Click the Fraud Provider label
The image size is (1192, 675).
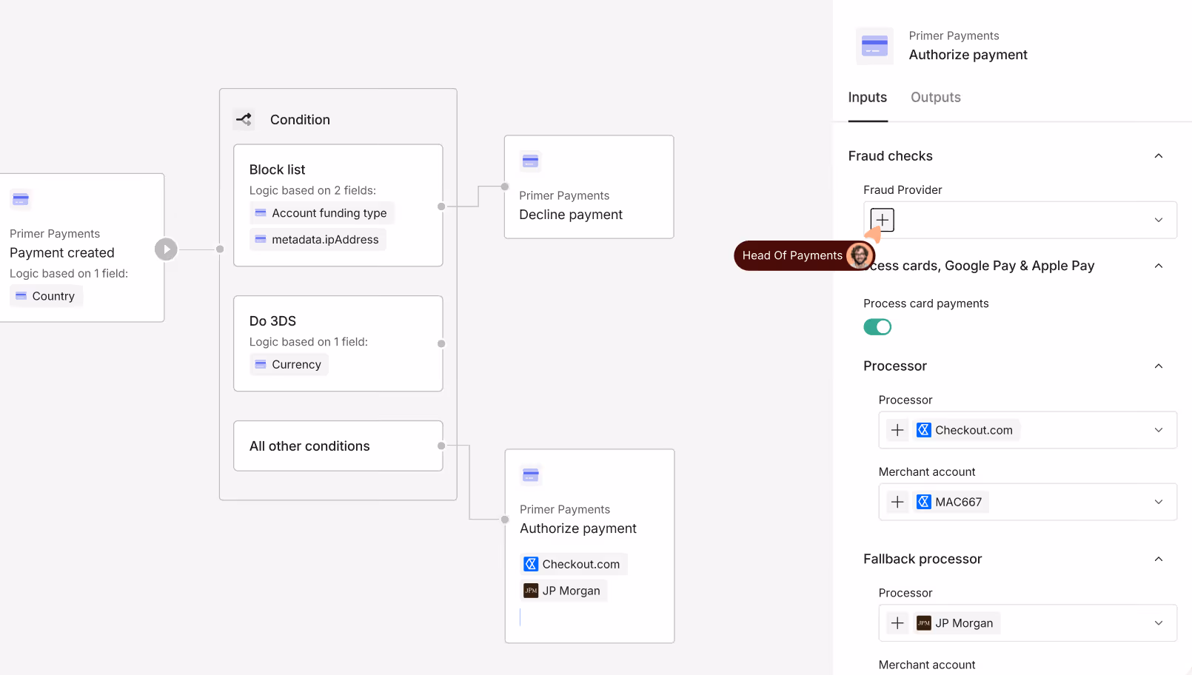[903, 190]
